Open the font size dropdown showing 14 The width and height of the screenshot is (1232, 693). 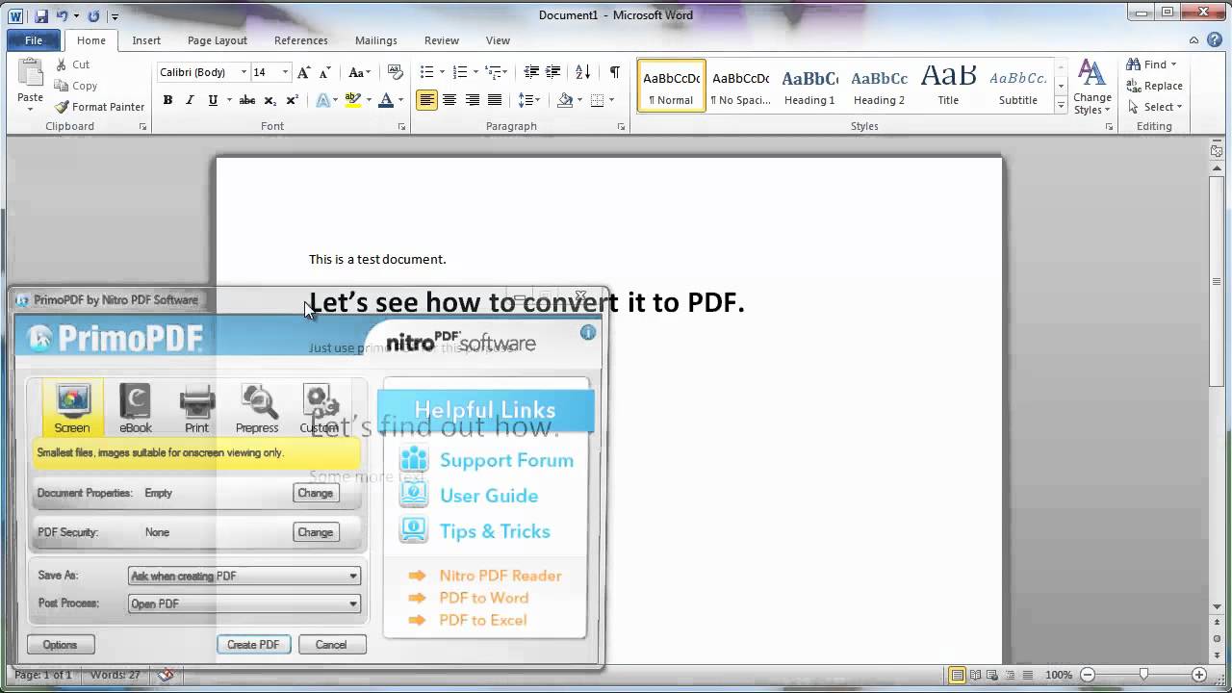click(x=285, y=72)
